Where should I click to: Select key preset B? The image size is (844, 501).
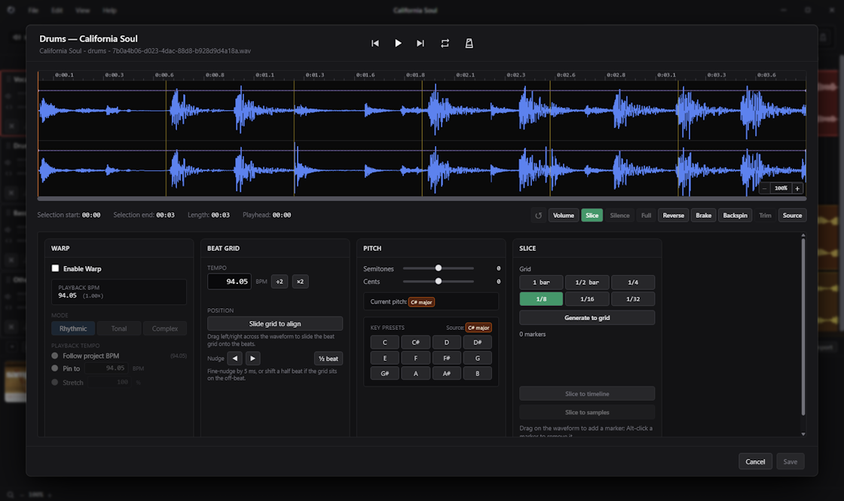click(x=478, y=374)
